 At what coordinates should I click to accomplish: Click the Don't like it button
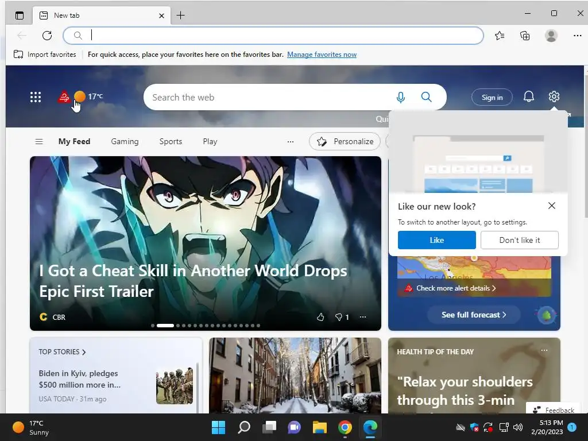(x=519, y=240)
